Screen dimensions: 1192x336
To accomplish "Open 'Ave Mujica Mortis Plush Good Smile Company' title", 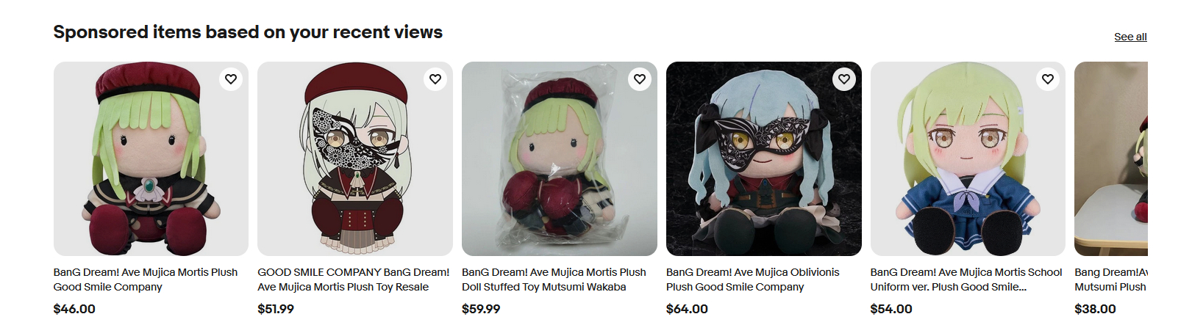I will coord(146,280).
